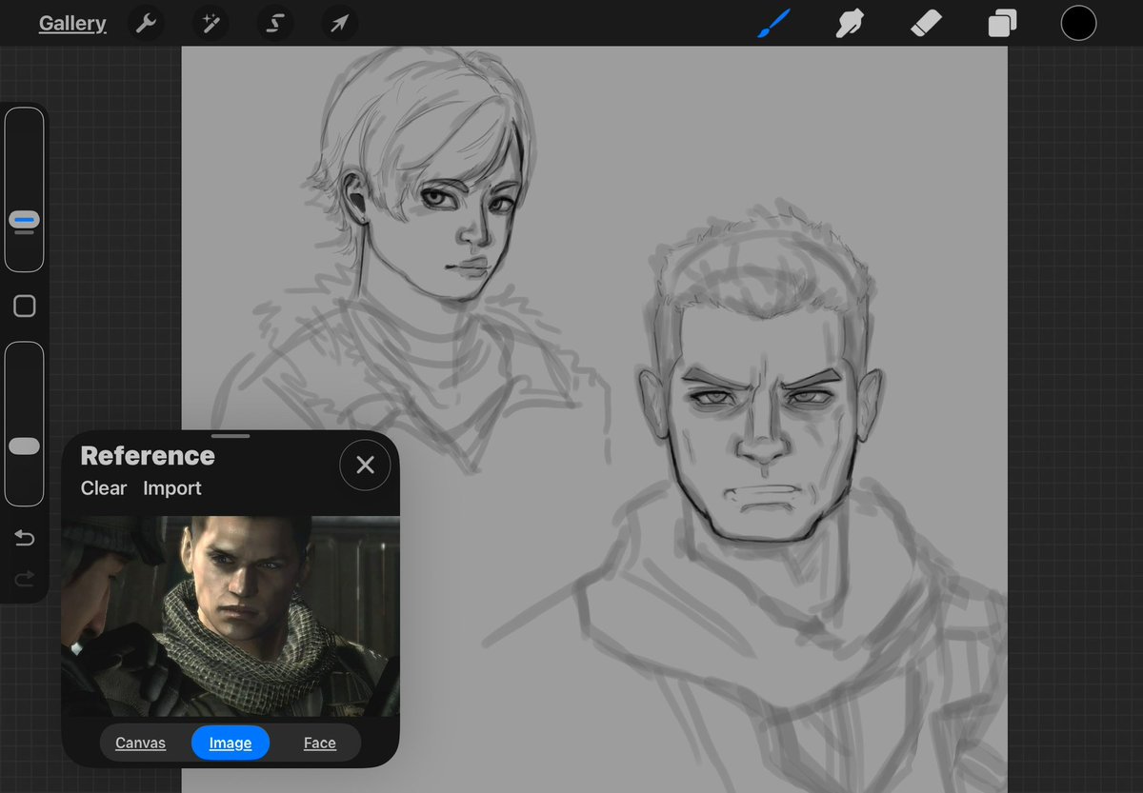Select the Eraser tool
This screenshot has width=1143, height=793.
tap(926, 24)
